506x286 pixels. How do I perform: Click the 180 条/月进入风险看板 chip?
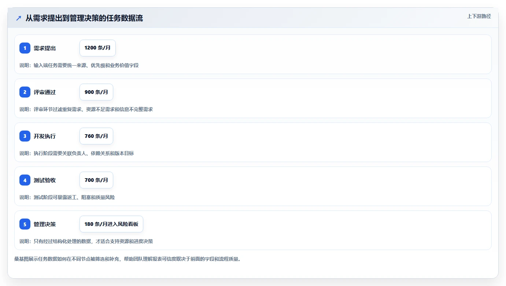pyautogui.click(x=111, y=224)
